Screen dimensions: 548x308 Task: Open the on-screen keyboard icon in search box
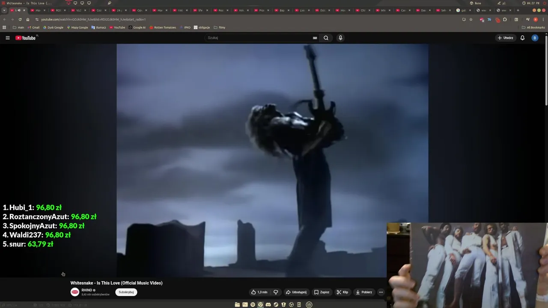pyautogui.click(x=315, y=38)
